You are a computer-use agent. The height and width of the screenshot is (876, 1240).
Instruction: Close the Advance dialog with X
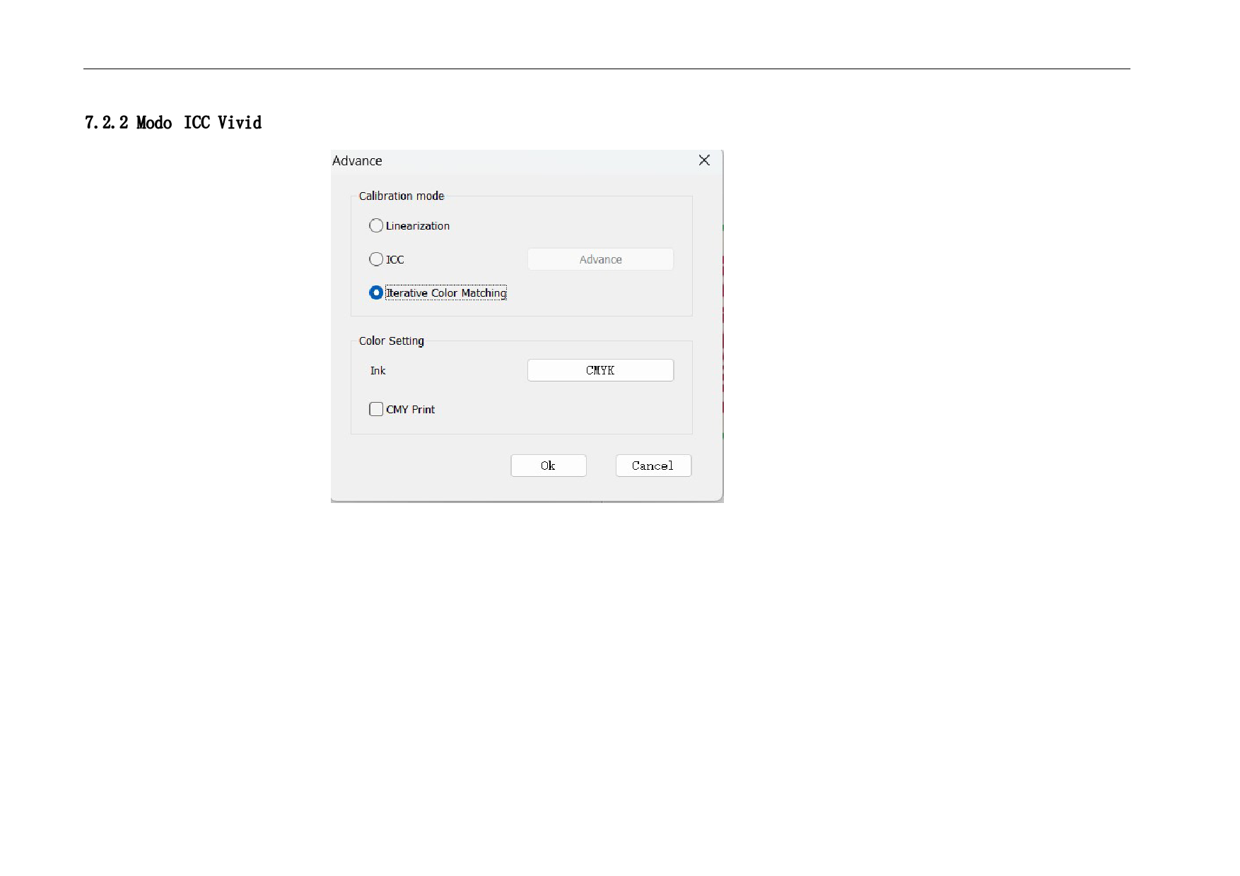[704, 160]
